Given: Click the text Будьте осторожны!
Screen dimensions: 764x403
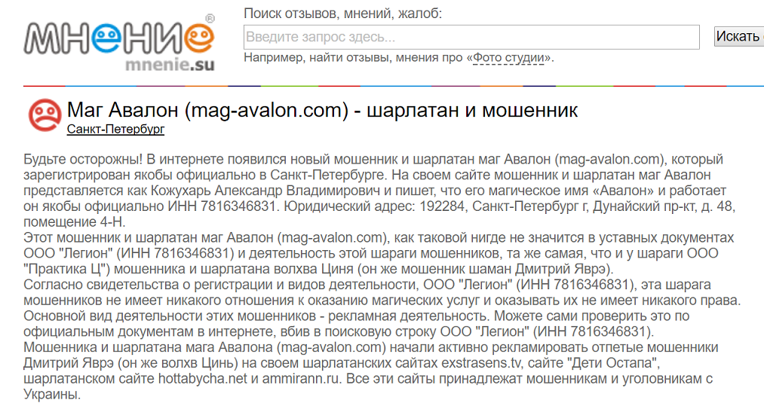Looking at the screenshot, I should point(83,159).
